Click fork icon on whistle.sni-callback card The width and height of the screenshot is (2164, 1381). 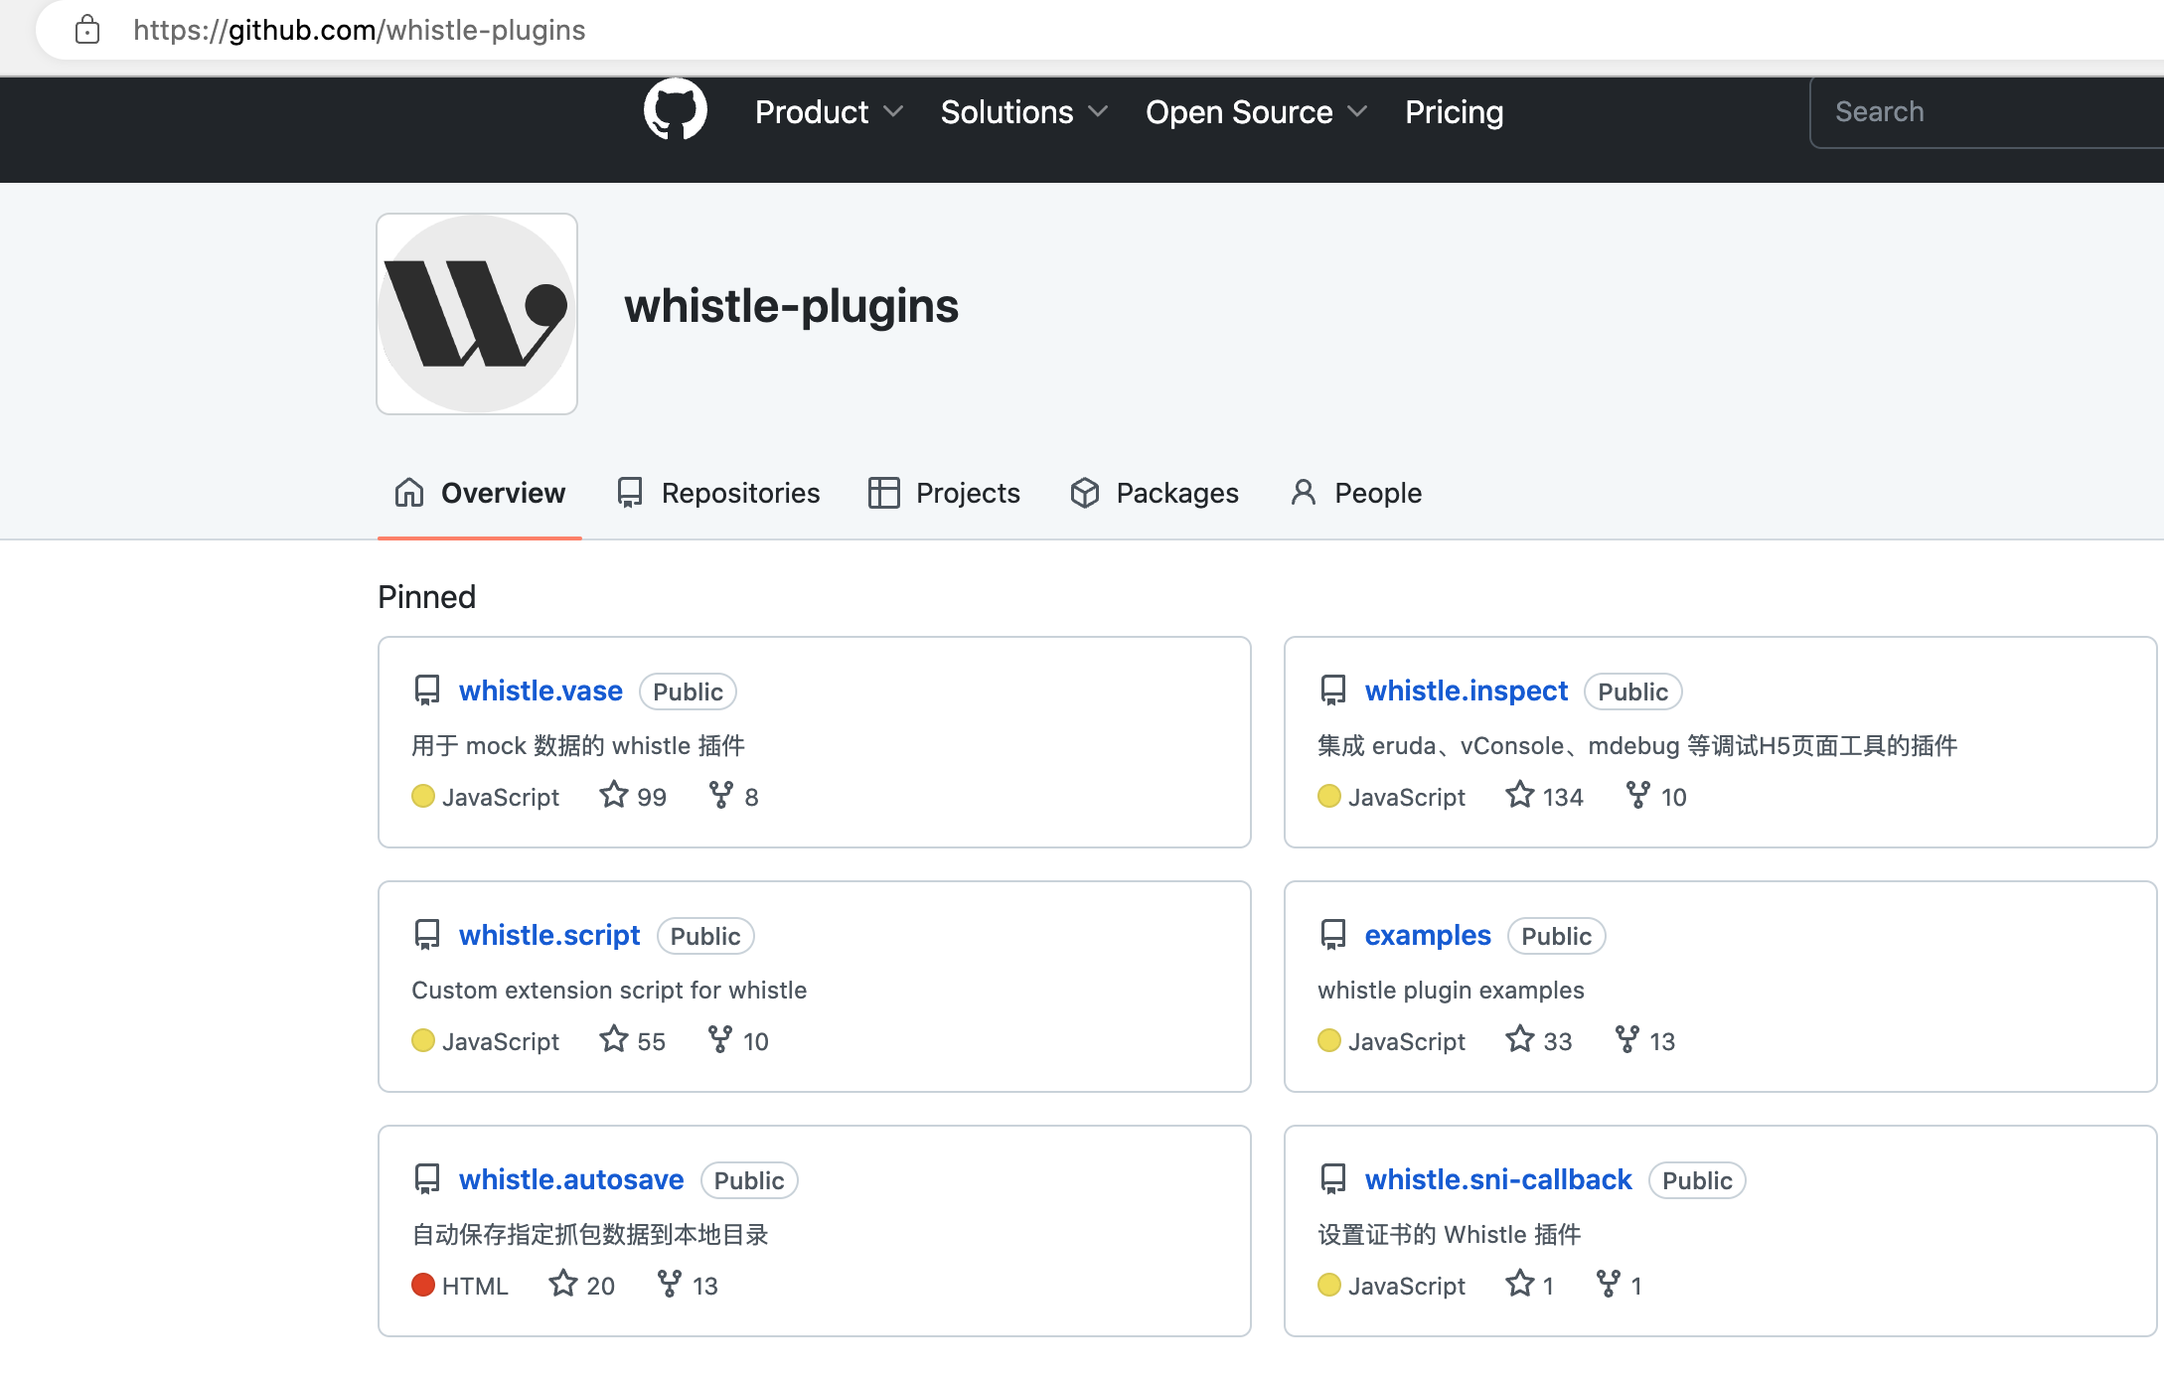pyautogui.click(x=1608, y=1284)
